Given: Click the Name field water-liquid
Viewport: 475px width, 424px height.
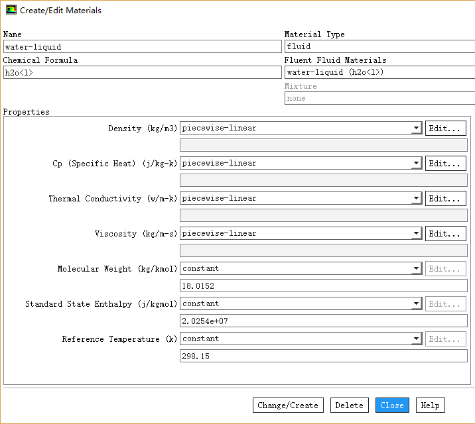Looking at the screenshot, I should coord(142,47).
